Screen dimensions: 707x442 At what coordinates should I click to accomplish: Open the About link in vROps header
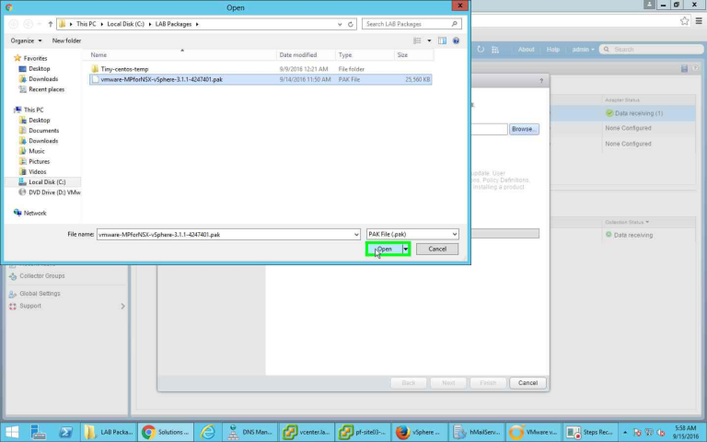click(x=526, y=50)
